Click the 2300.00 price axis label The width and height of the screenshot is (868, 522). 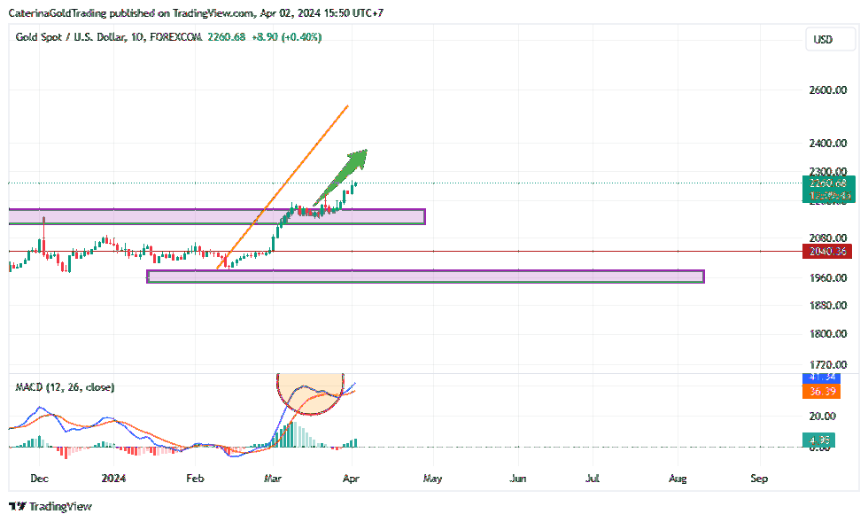tap(827, 171)
